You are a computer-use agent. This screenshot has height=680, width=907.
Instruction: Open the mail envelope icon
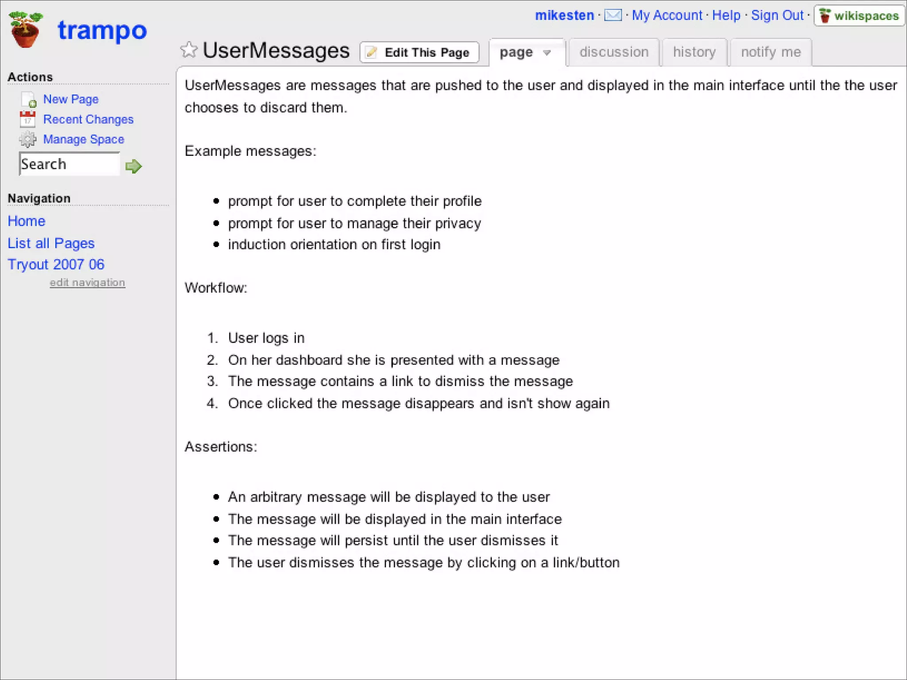coord(613,15)
